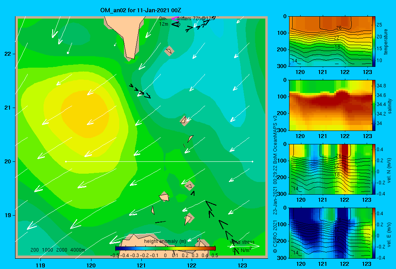Click the '200 1000 2000 4000m' bathymetry legend
The image size is (396, 269).
(x=58, y=250)
